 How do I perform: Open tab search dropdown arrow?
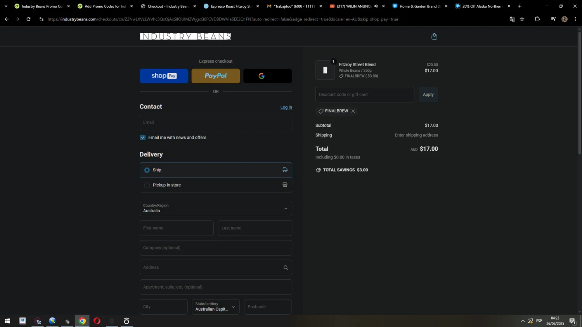[6, 6]
